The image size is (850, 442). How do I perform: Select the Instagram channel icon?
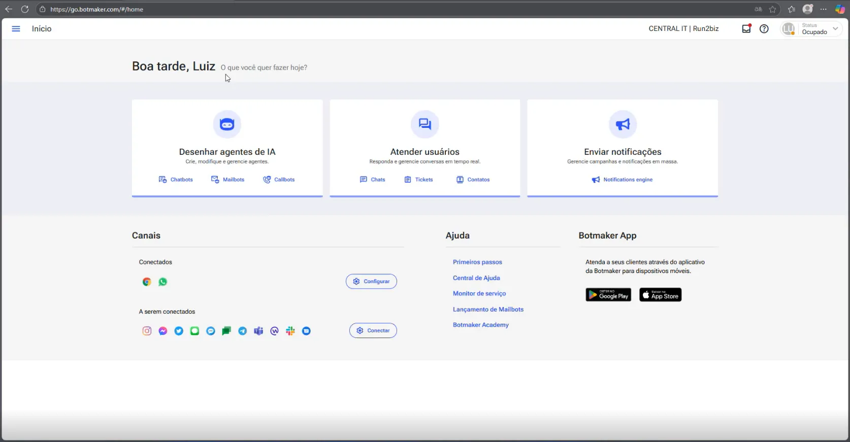pos(147,331)
